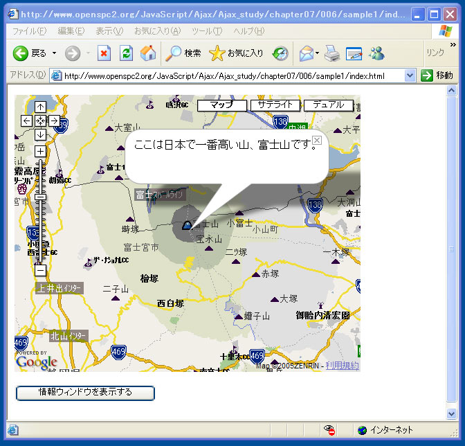465x446 pixels.
Task: Open the 編集(E) menu
Action: coord(71,31)
